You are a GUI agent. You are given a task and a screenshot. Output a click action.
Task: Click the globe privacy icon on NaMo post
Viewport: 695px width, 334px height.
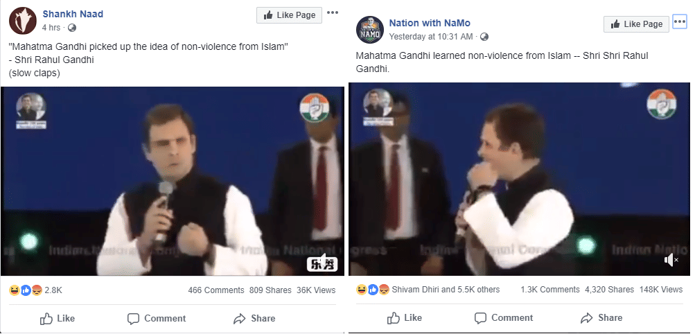tap(484, 36)
